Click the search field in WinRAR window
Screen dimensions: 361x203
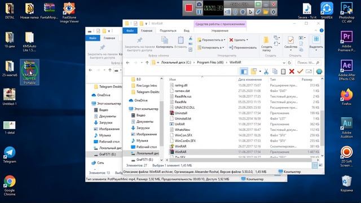(x=308, y=63)
